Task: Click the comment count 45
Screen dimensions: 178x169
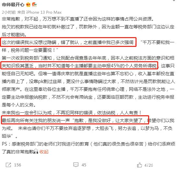Action: tap(84, 165)
